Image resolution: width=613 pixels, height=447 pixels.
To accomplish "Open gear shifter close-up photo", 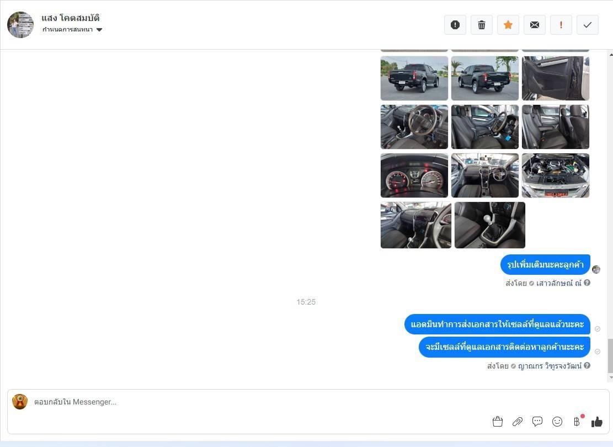I will pos(490,225).
